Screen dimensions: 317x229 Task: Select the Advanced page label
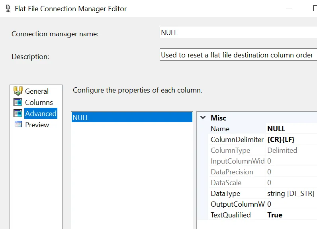point(41,114)
